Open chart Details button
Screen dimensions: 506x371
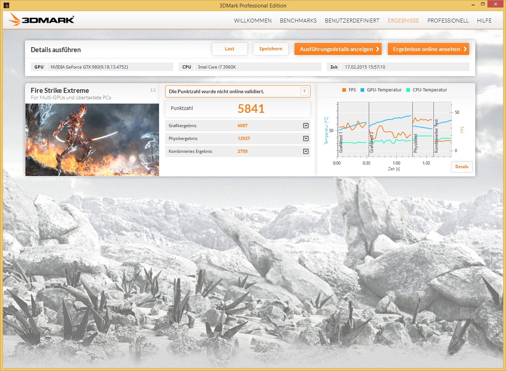click(462, 167)
